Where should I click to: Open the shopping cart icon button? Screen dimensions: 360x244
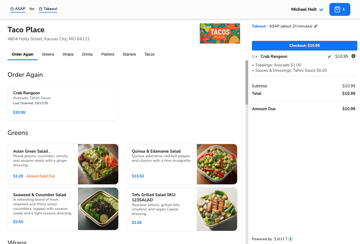click(x=340, y=9)
